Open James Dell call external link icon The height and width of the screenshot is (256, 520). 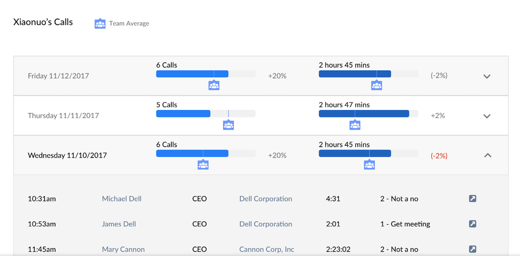point(473,224)
